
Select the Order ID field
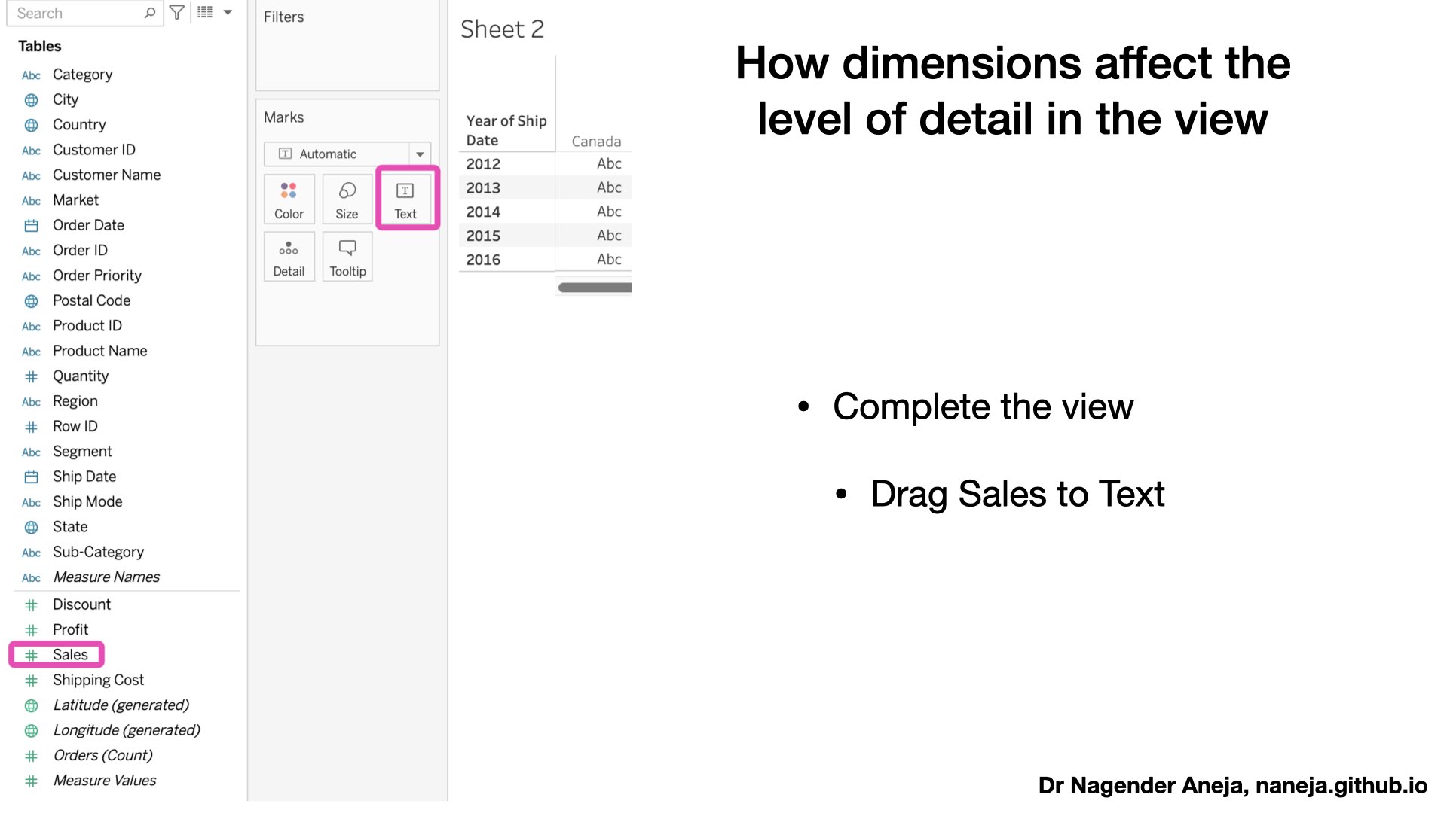pos(80,250)
